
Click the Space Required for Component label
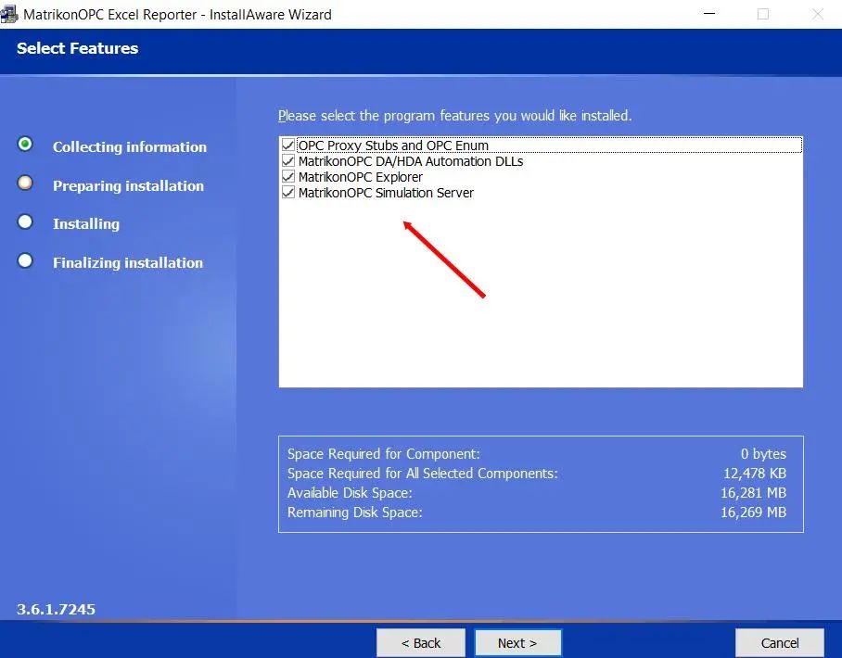tap(383, 454)
